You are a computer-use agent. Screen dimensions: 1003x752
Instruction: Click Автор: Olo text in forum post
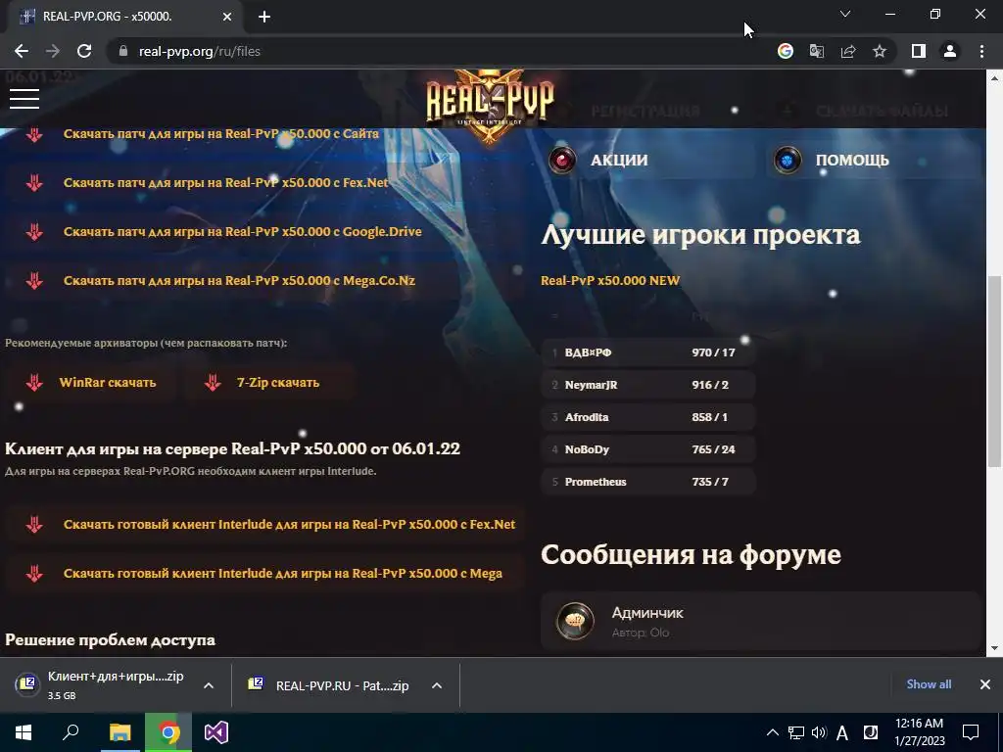[641, 633]
